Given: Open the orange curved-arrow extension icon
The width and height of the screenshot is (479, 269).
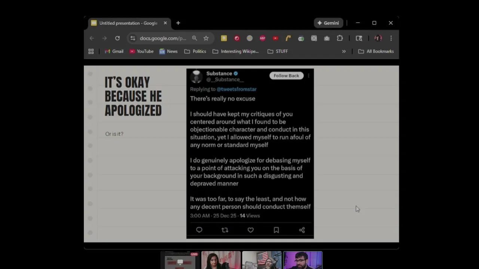Looking at the screenshot, I should click(x=288, y=38).
